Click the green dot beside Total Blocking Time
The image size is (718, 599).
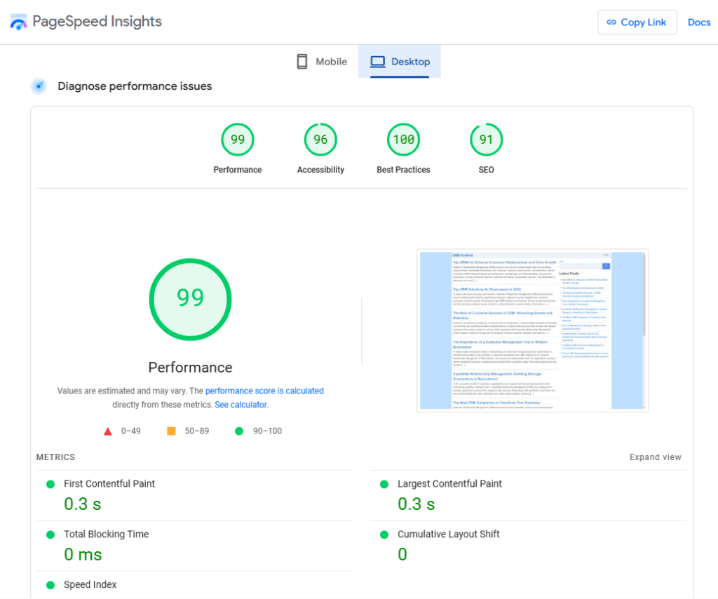[50, 534]
